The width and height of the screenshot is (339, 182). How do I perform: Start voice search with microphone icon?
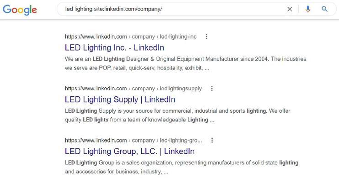pos(308,9)
